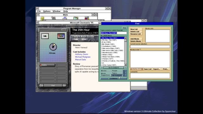203x114 pixels.
Task: Click the Delete List button
Action: [136, 32]
